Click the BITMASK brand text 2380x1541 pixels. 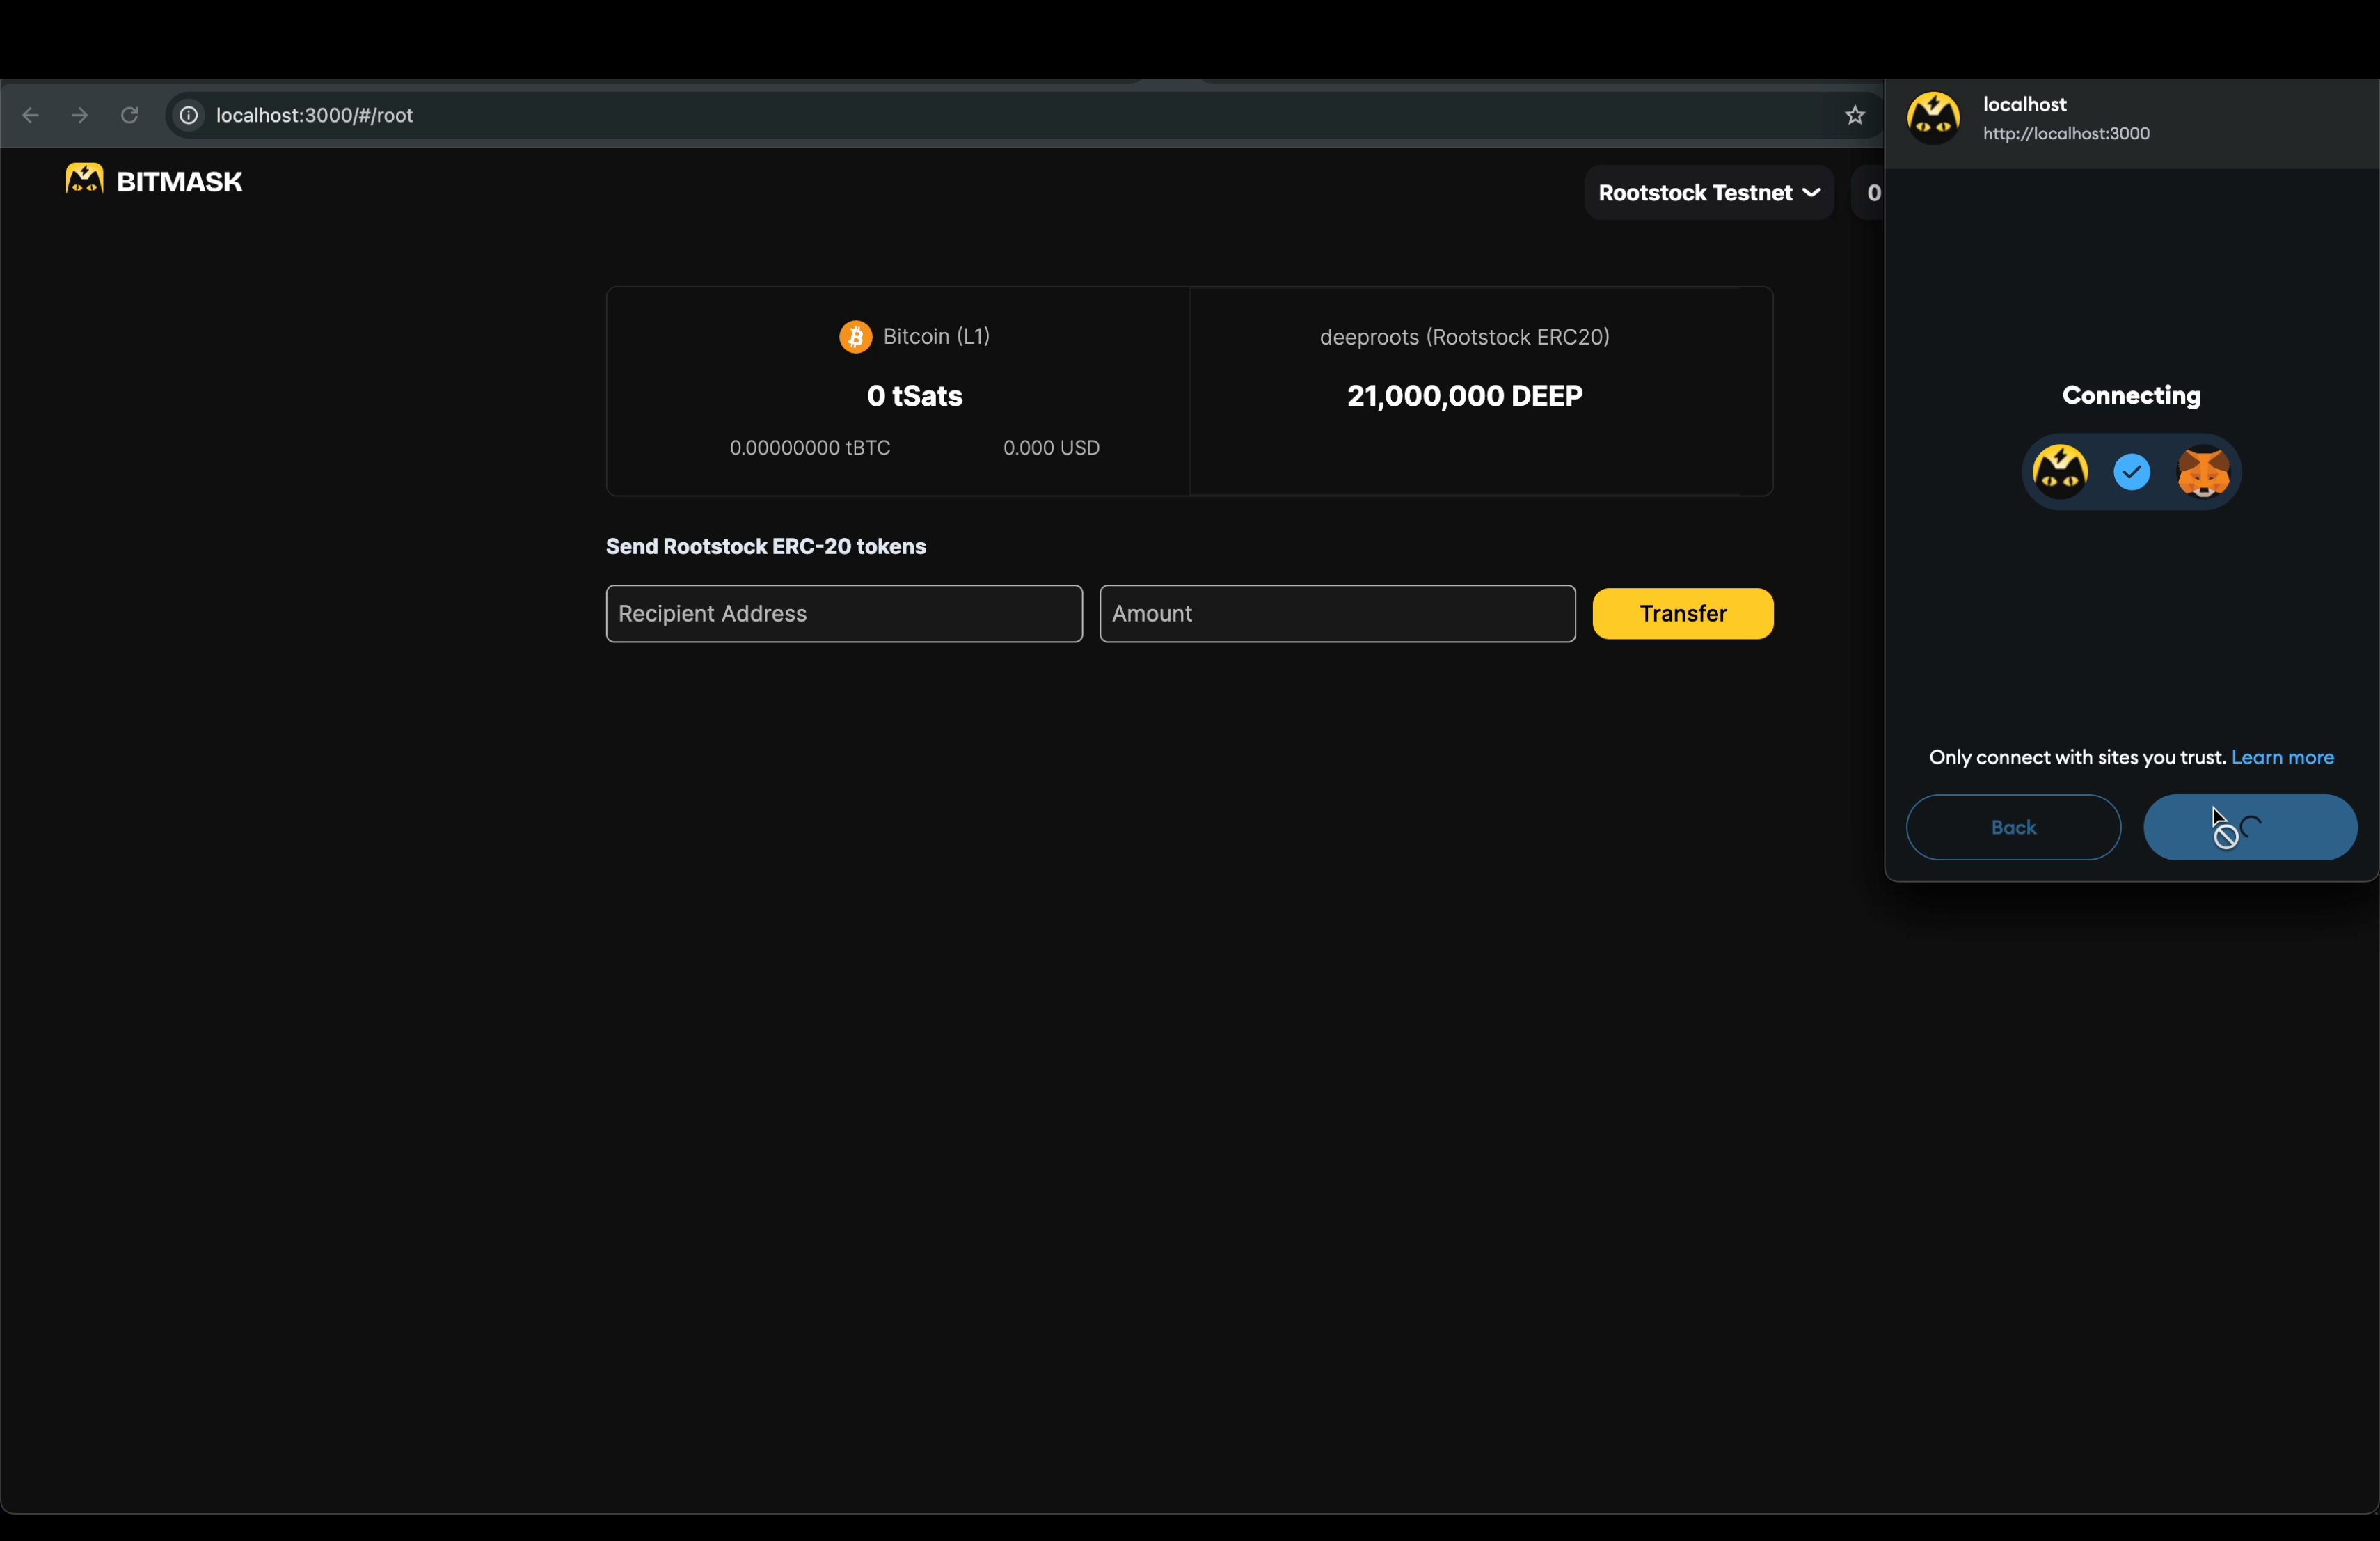[x=180, y=182]
